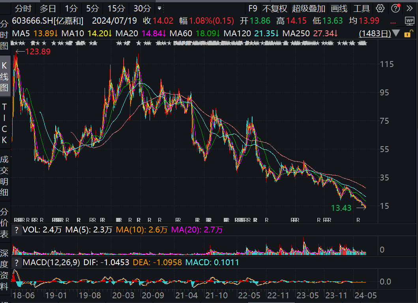Select 超级叠加 overlay option
Image resolution: width=418 pixels, height=303 pixels.
pos(308,9)
